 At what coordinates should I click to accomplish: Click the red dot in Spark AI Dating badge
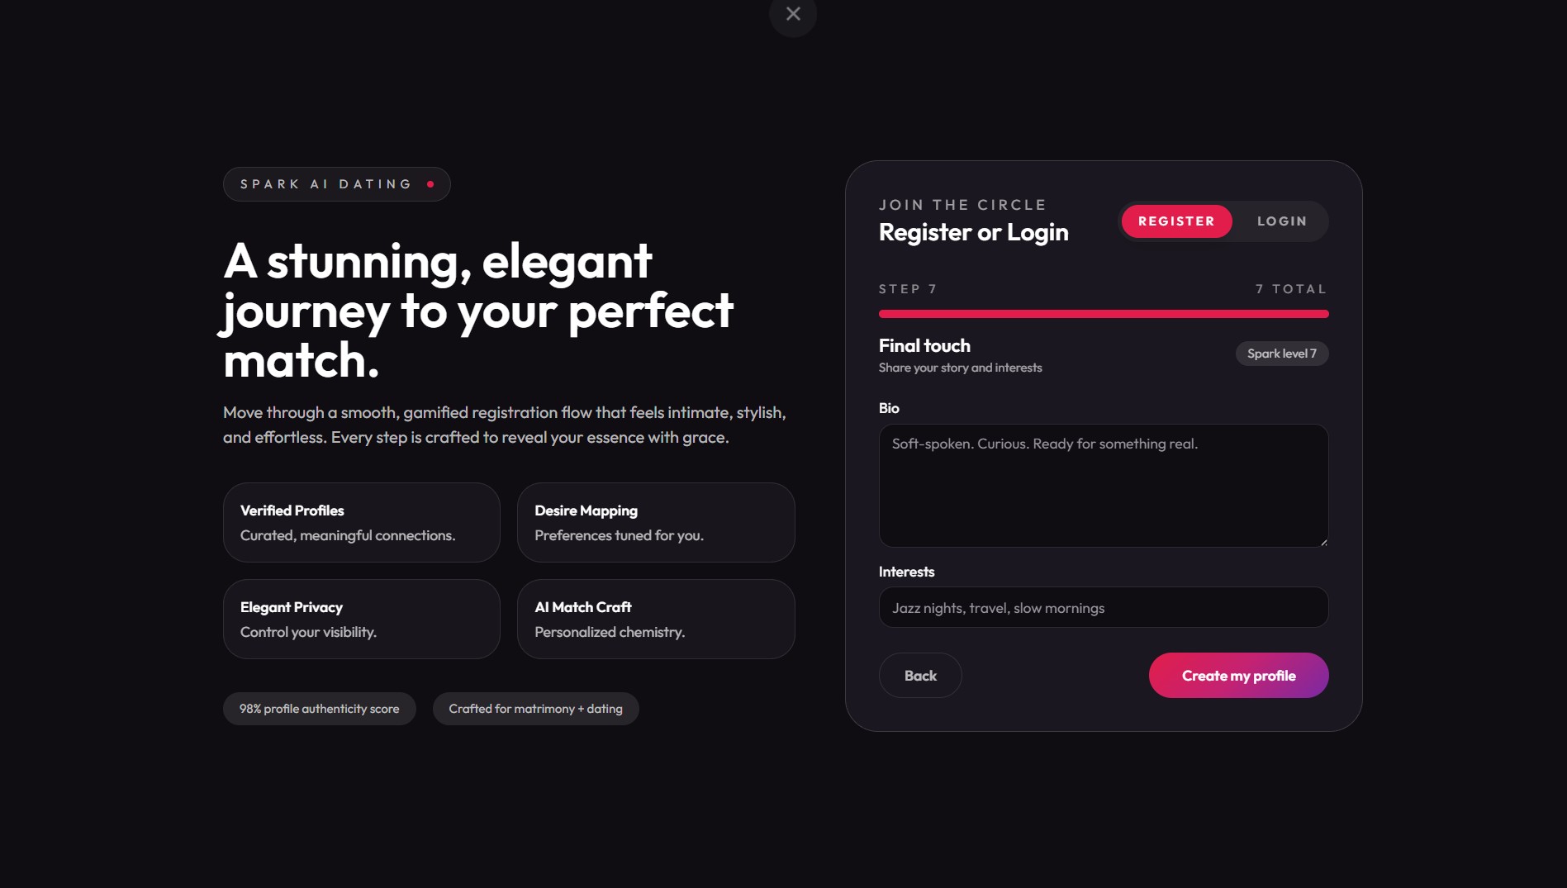pos(430,184)
